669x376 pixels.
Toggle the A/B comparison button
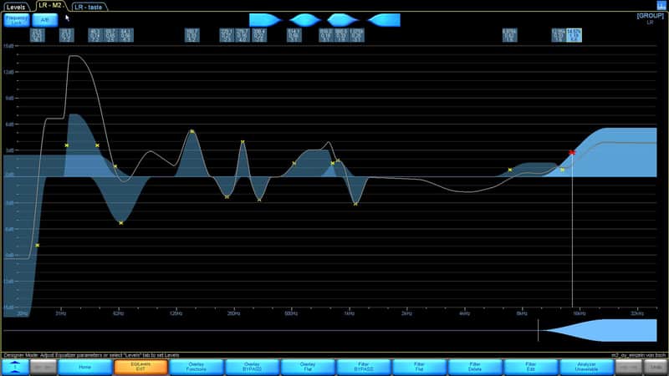45,20
